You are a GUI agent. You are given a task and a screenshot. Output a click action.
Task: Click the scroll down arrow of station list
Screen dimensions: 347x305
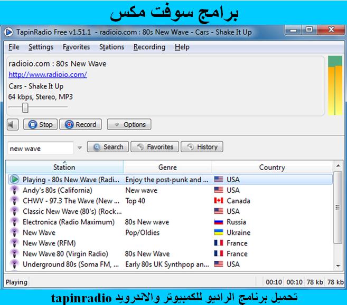338,265
